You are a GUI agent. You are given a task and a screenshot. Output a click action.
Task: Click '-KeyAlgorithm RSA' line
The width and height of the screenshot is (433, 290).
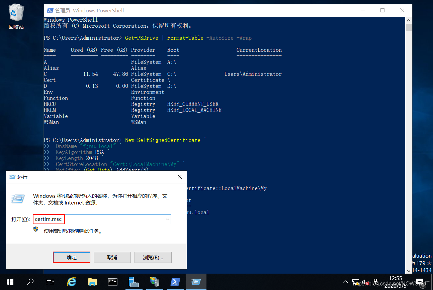(x=78, y=152)
